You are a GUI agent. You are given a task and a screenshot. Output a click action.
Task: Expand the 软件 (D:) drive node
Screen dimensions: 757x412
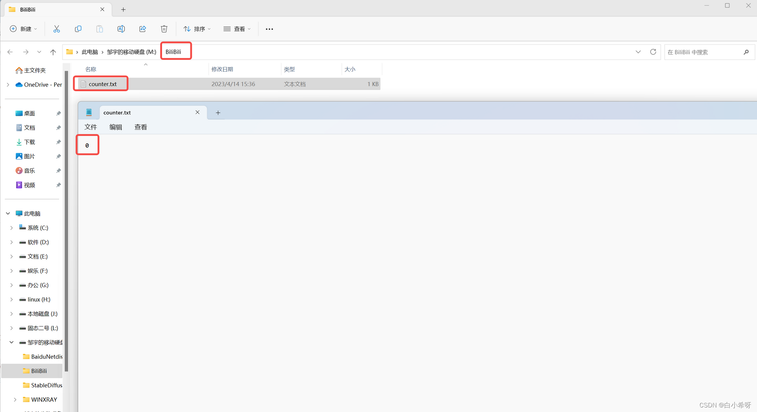[11, 242]
